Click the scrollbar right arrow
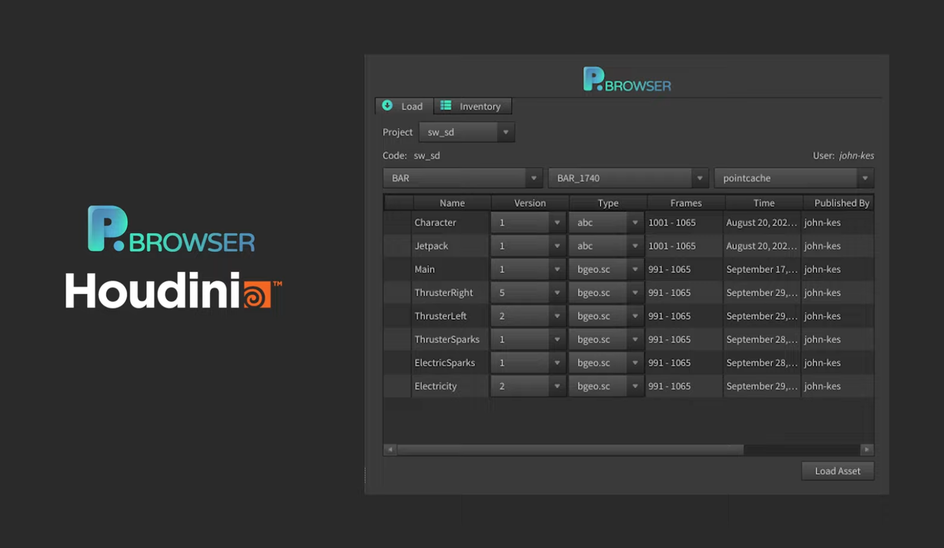 (866, 449)
